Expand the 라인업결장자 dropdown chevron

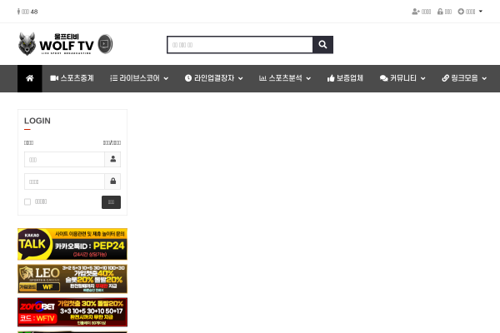click(x=241, y=79)
